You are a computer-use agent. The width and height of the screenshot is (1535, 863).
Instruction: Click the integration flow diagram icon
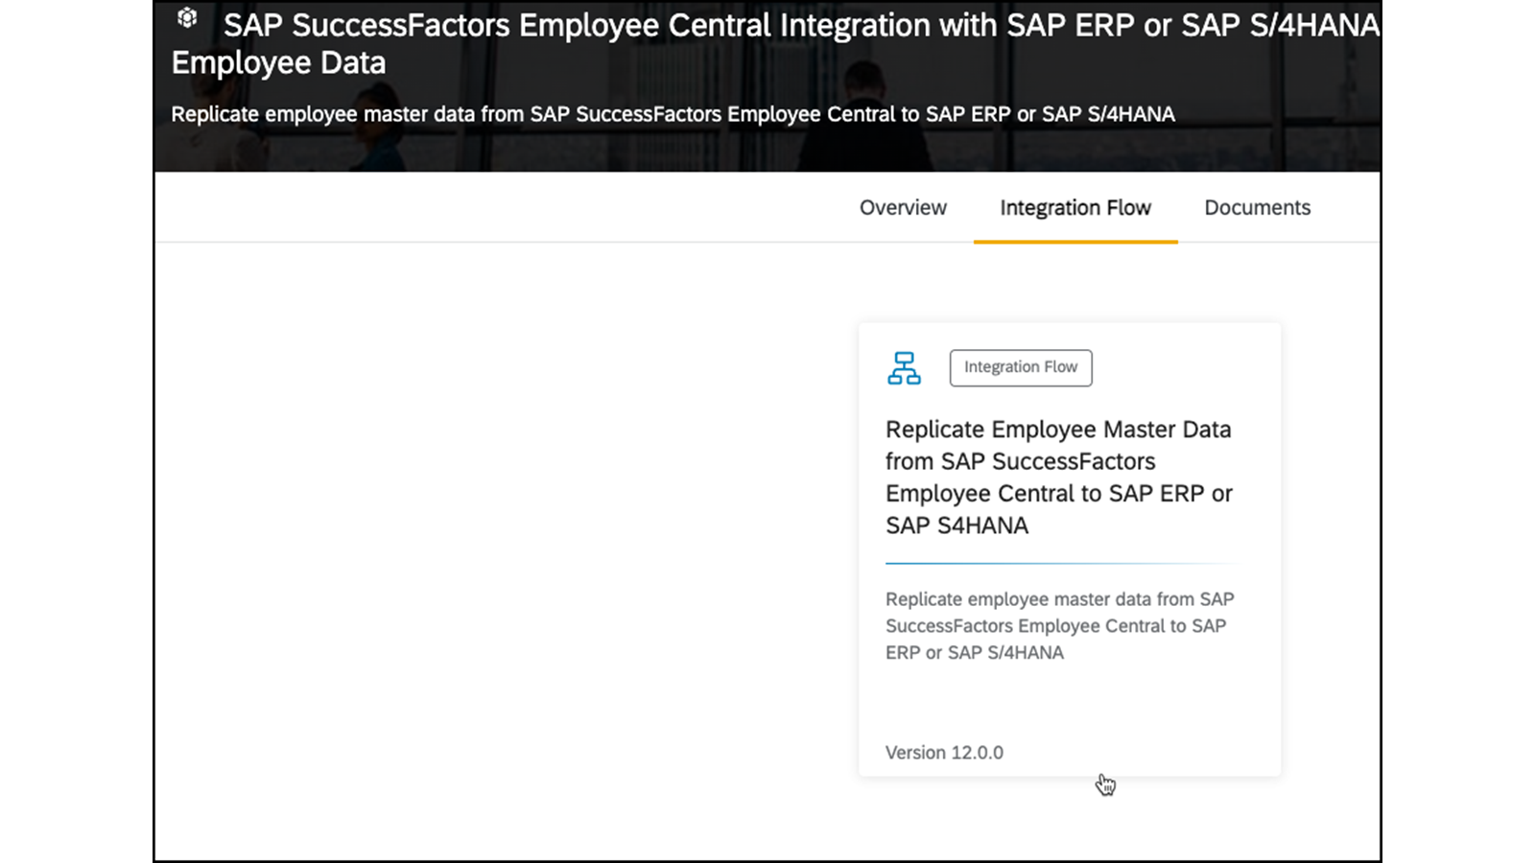click(x=904, y=368)
